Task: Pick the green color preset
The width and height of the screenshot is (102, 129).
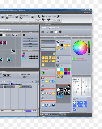Action: point(69,69)
